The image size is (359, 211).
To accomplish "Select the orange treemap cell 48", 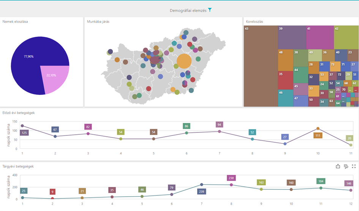I will pos(286,60).
